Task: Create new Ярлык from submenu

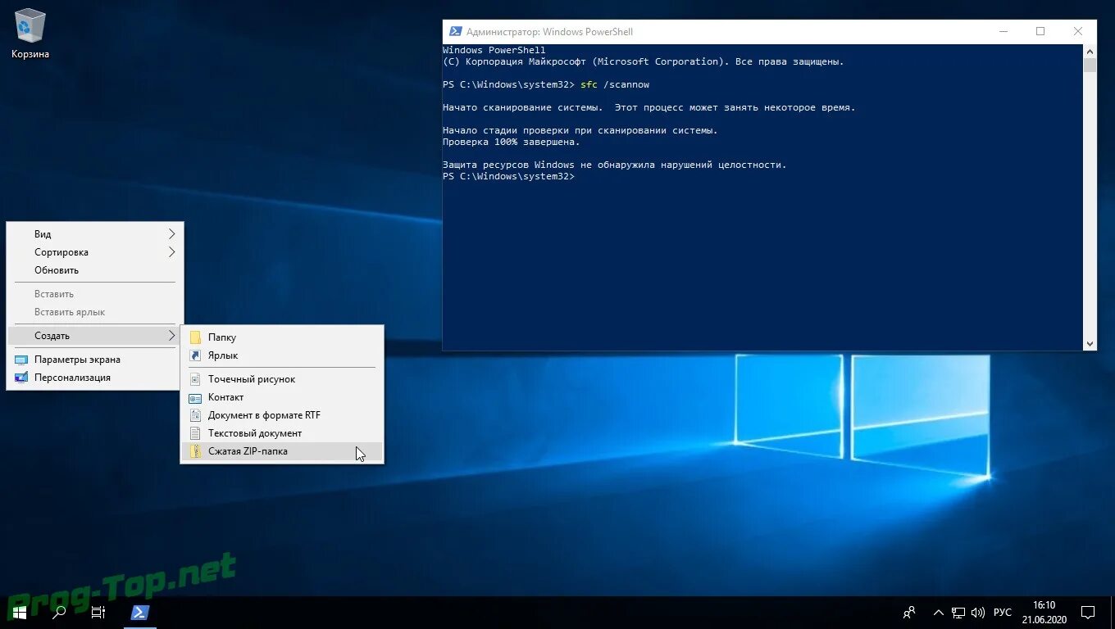Action: point(282,355)
